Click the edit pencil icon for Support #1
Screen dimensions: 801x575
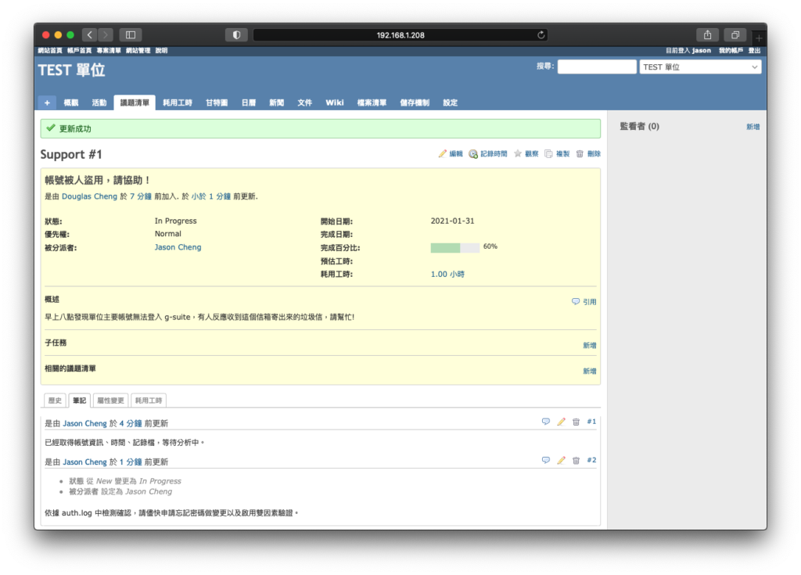click(443, 154)
